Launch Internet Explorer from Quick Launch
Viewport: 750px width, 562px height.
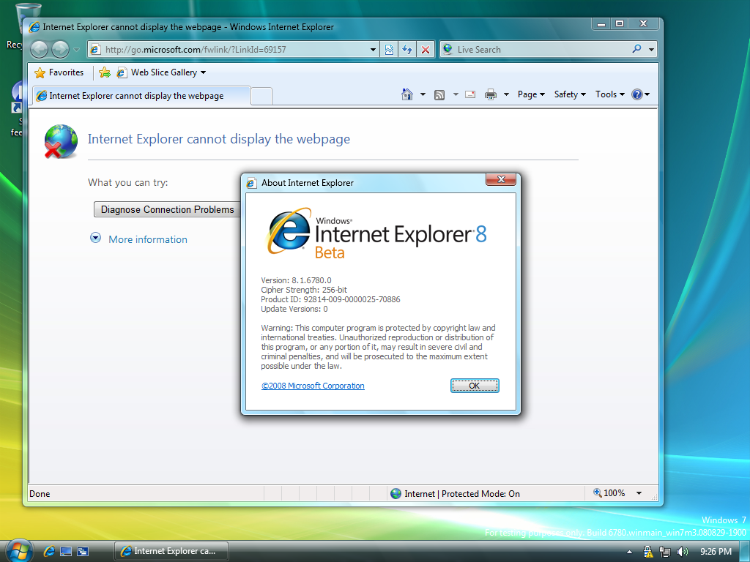pos(49,551)
